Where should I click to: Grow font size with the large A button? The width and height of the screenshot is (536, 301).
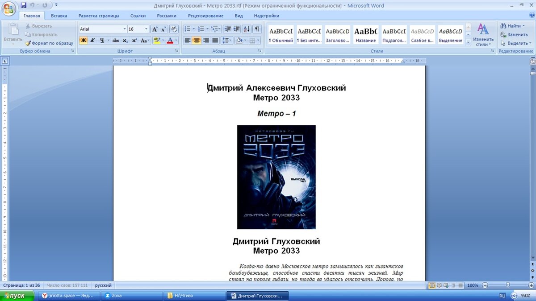[155, 29]
